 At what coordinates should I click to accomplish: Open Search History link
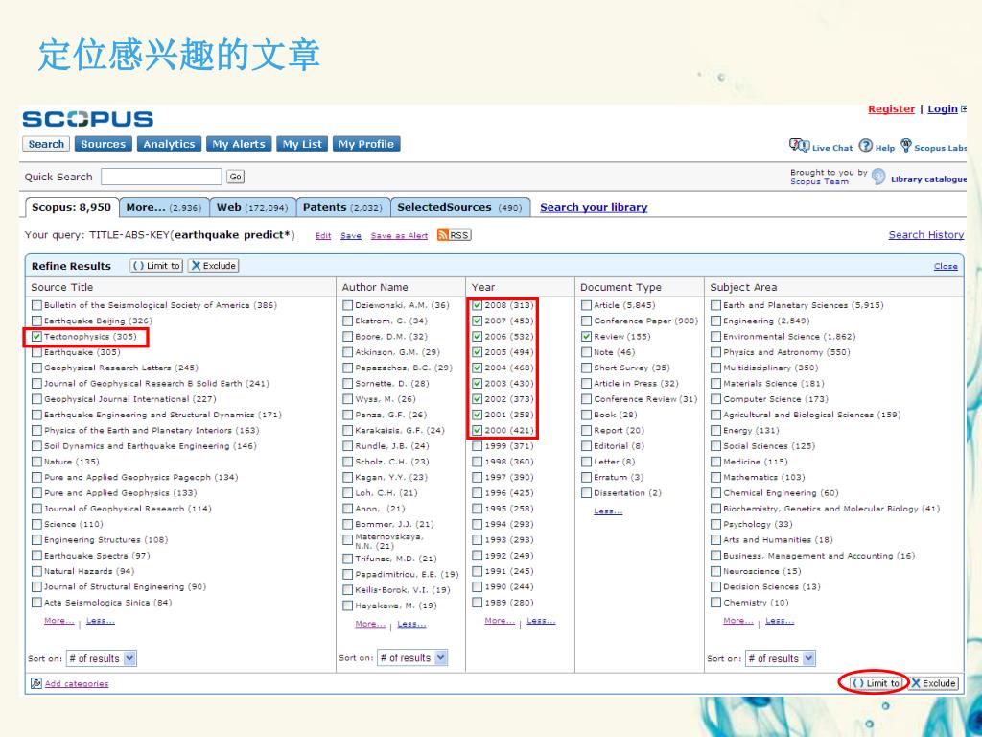[x=926, y=235]
